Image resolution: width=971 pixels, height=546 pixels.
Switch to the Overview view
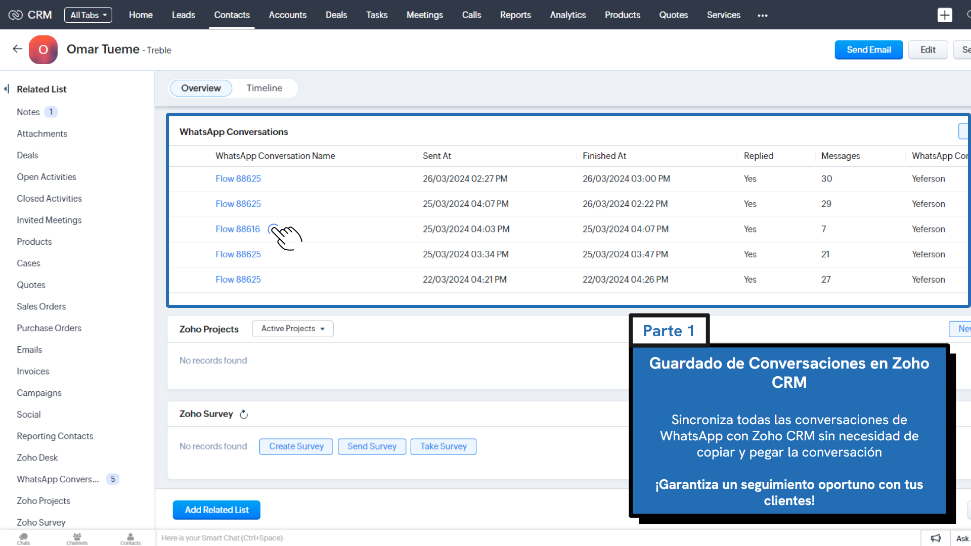click(x=201, y=88)
